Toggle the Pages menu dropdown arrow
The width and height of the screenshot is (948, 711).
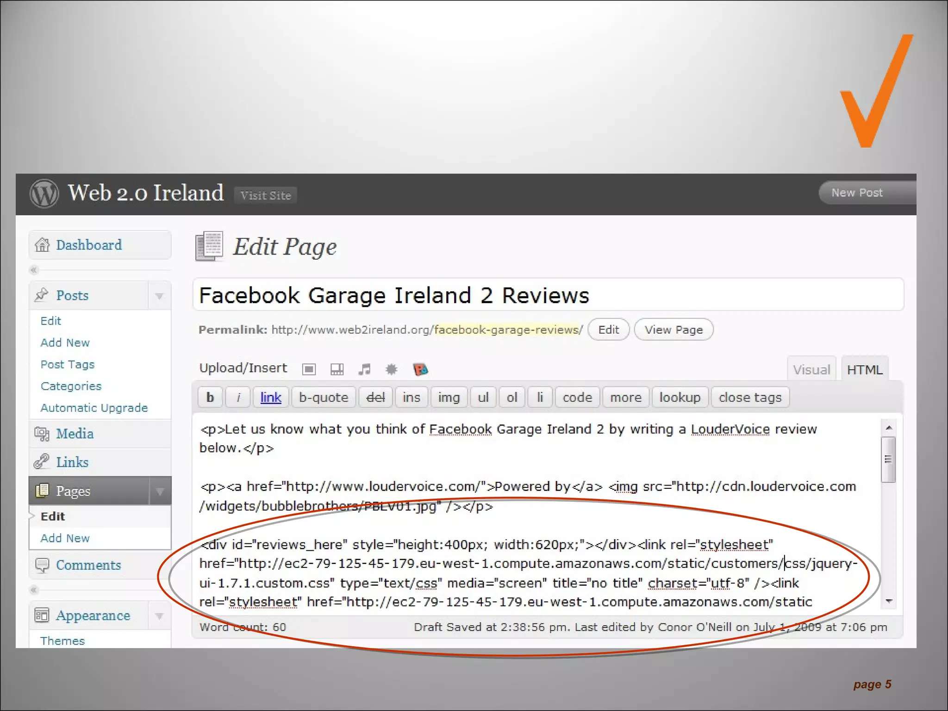tap(160, 491)
